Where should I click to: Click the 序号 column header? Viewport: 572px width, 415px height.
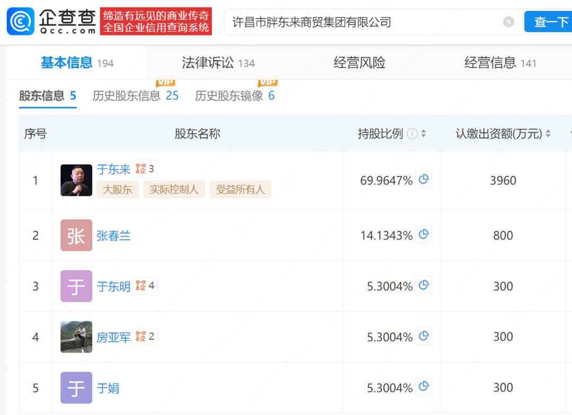(x=35, y=134)
